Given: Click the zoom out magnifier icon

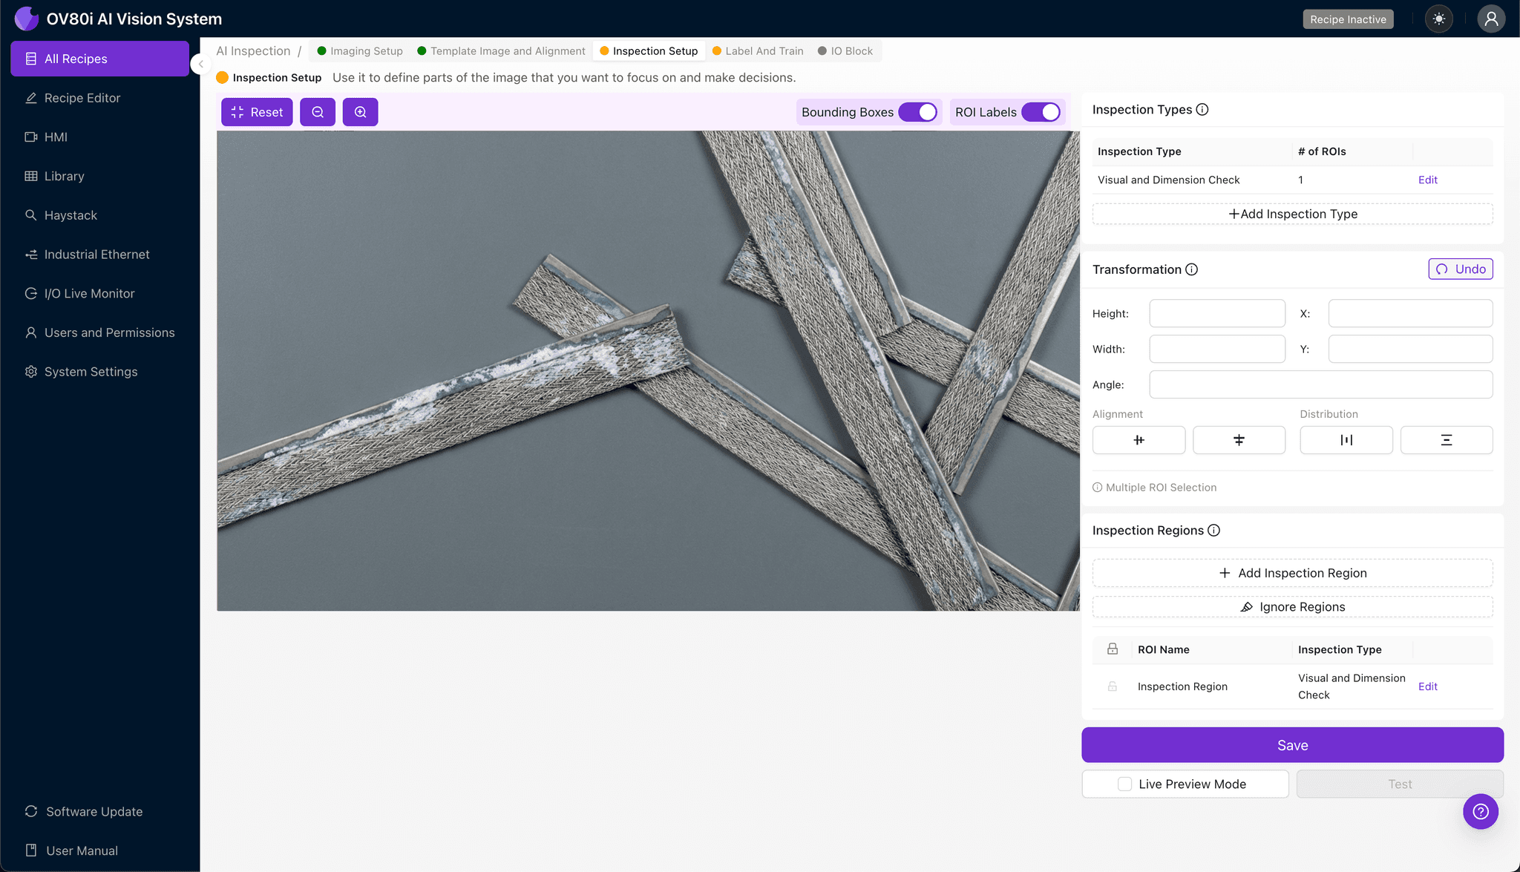Looking at the screenshot, I should pos(318,112).
